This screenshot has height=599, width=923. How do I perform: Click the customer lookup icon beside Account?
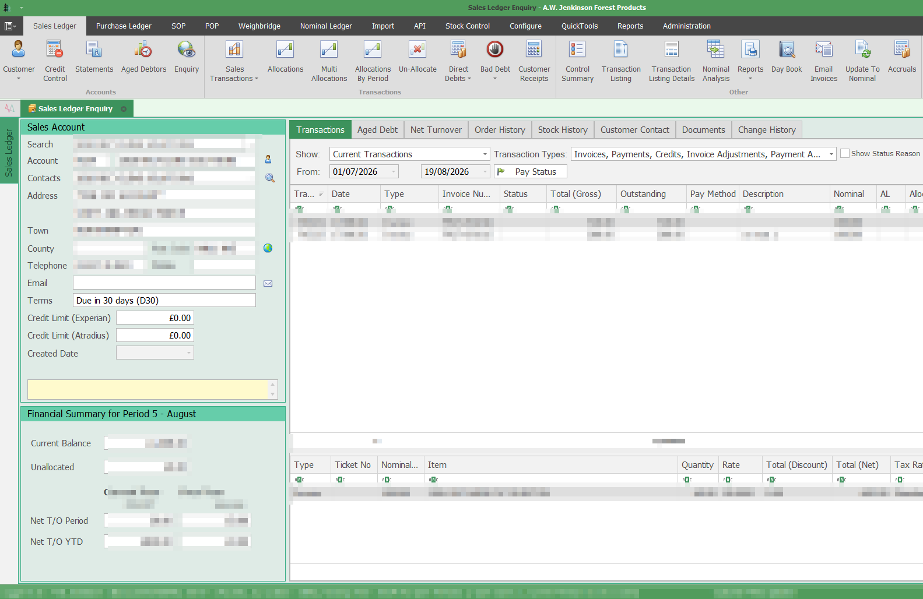268,160
